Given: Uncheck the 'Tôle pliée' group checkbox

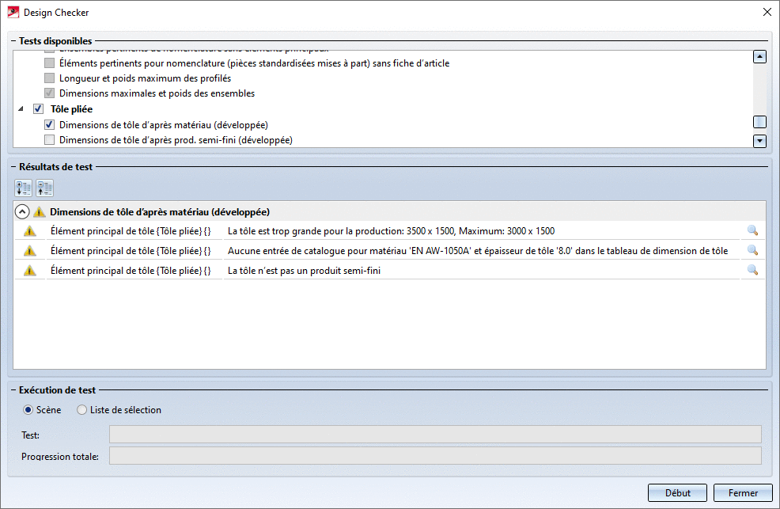Looking at the screenshot, I should pos(38,109).
